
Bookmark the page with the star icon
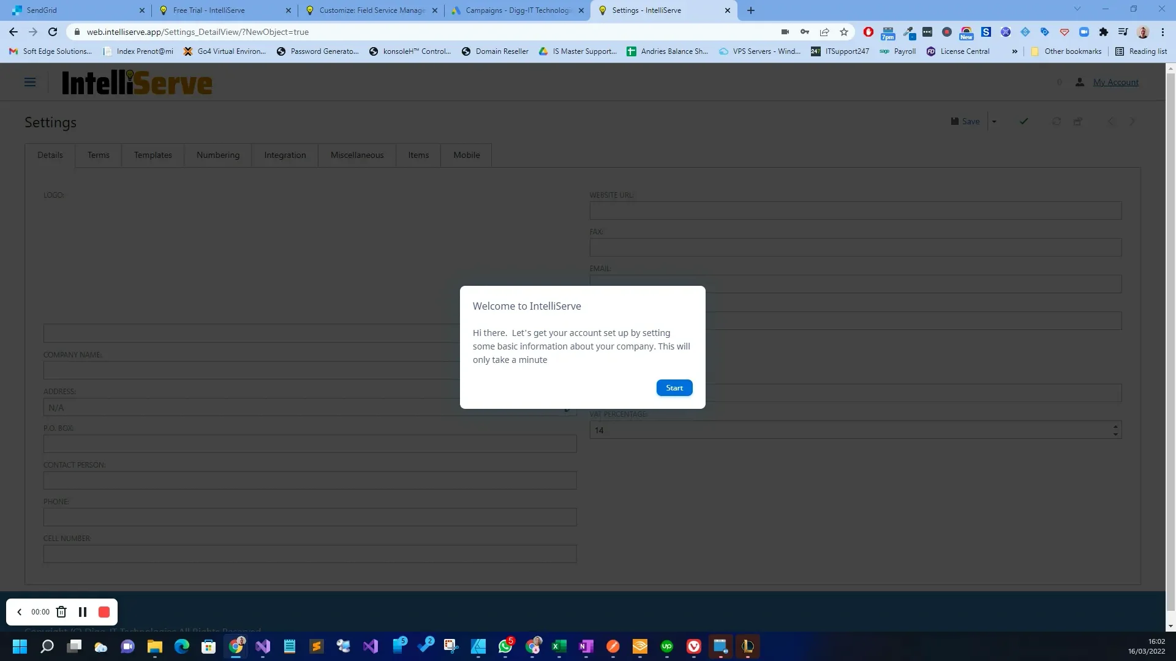[843, 32]
